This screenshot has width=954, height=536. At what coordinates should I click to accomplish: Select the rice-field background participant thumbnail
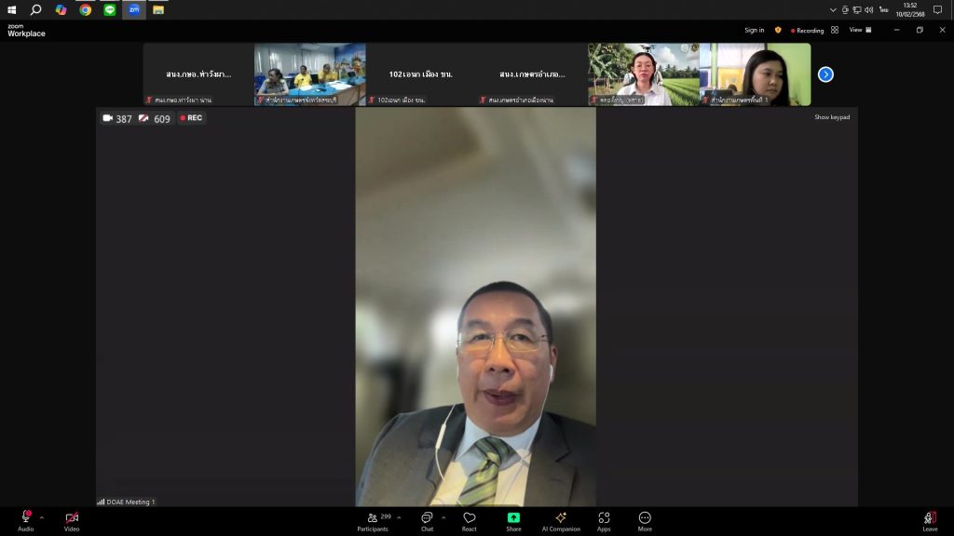click(643, 74)
